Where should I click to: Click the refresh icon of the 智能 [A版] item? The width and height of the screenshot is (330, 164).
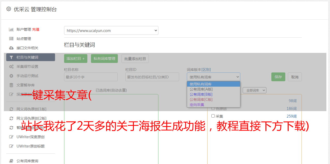11,128
